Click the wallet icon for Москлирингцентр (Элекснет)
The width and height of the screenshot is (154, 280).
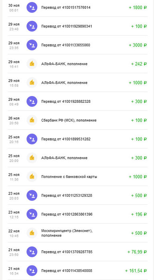[x=32, y=233]
